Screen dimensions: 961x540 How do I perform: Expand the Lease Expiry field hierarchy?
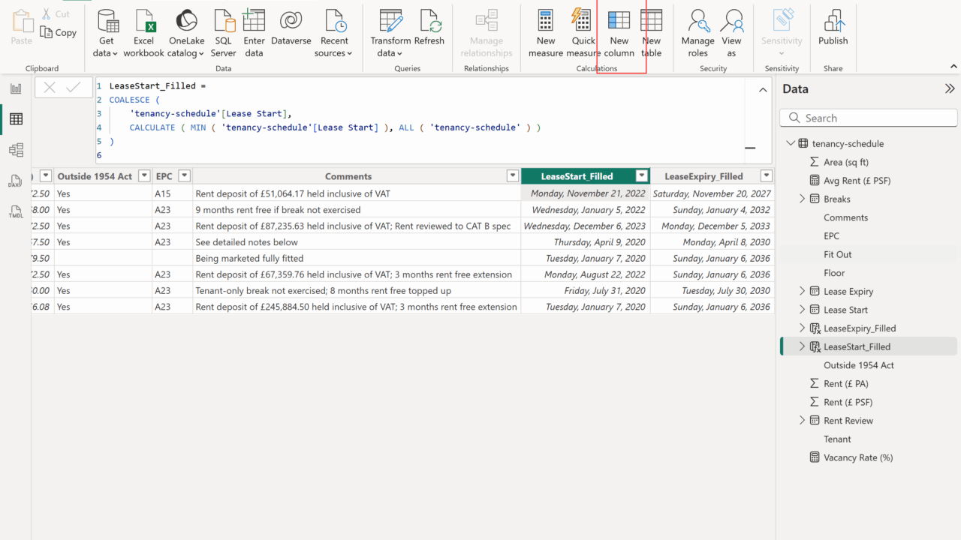pyautogui.click(x=802, y=291)
